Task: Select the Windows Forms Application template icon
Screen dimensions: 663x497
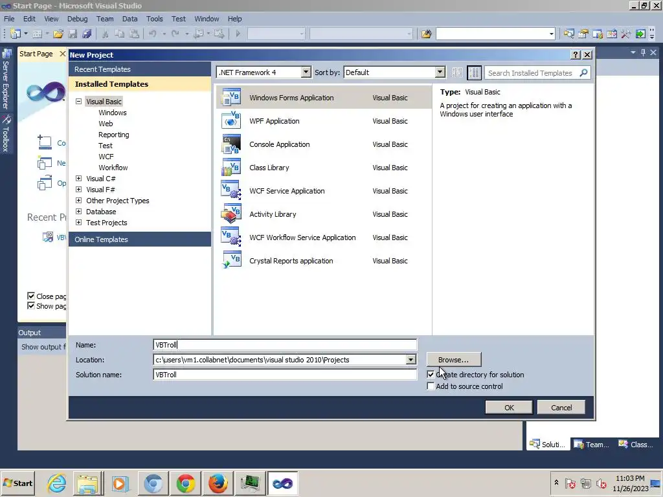Action: (x=231, y=98)
